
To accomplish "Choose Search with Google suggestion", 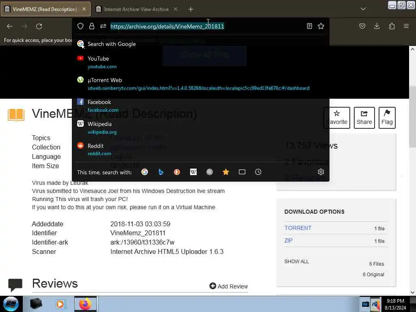I will pos(201,44).
